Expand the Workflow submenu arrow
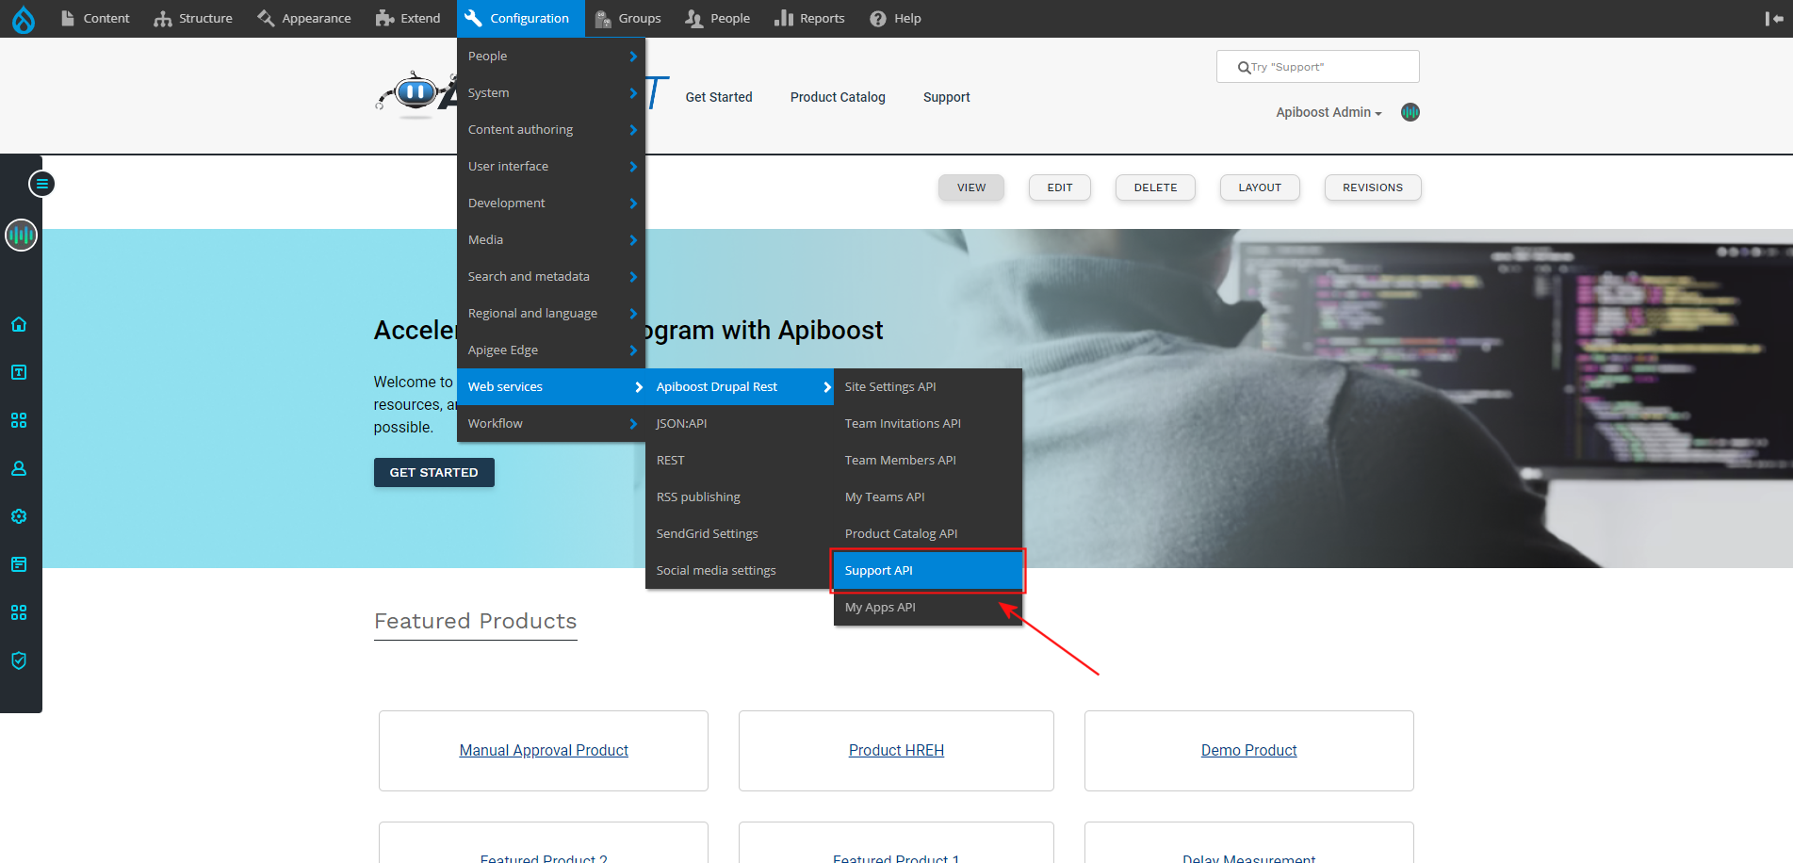Viewport: 1793px width, 863px height. tap(633, 424)
